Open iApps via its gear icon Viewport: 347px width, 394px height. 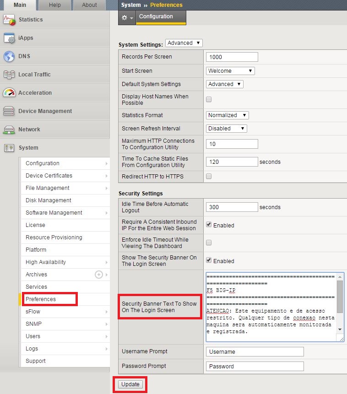click(9, 38)
